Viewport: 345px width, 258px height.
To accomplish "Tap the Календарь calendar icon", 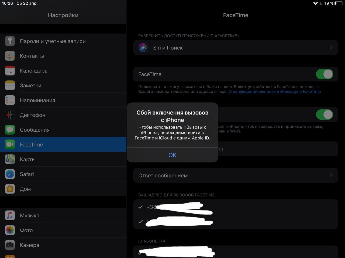I will pos(10,71).
